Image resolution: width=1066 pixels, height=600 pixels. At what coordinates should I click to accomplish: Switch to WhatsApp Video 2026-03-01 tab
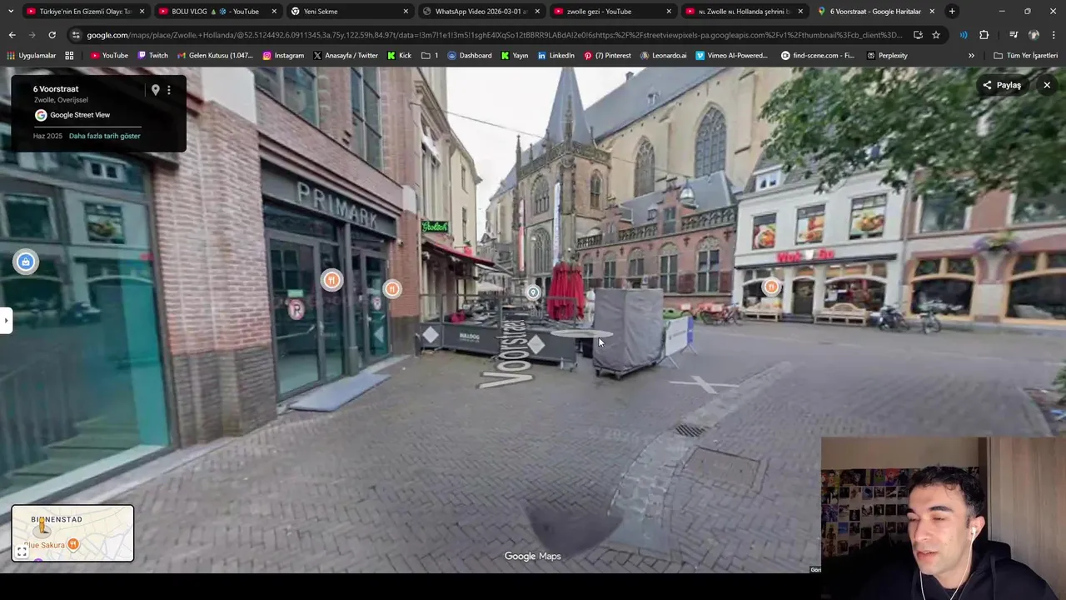click(481, 12)
